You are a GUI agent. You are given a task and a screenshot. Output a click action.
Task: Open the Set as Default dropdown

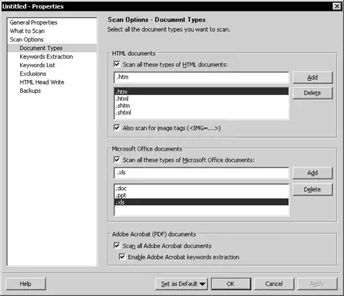pos(181,284)
